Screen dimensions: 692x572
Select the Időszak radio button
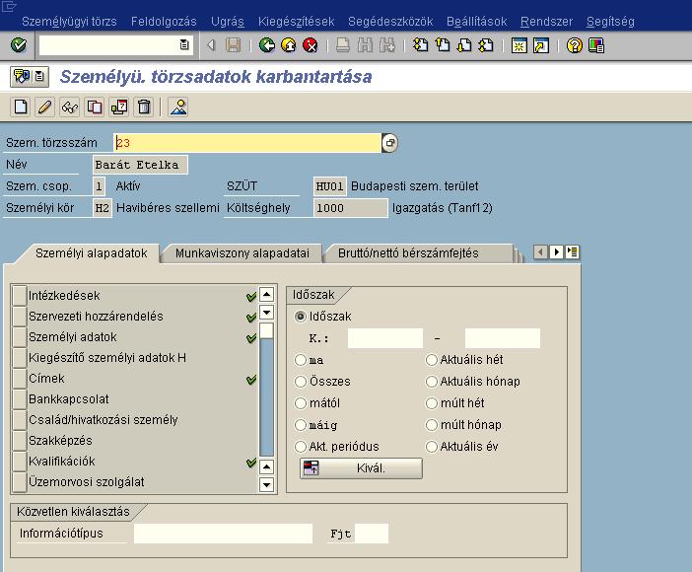click(x=300, y=317)
